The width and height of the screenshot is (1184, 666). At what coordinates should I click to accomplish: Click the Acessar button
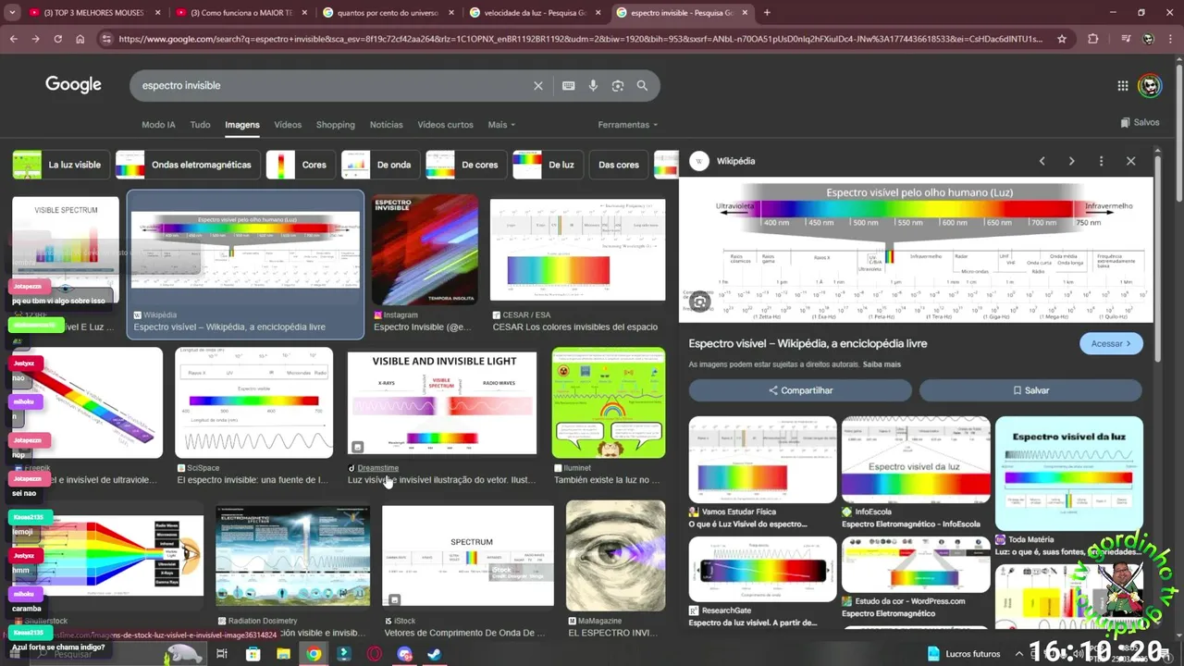click(x=1111, y=343)
